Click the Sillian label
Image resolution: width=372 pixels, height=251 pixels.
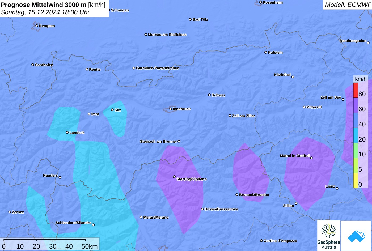(x=289, y=206)
